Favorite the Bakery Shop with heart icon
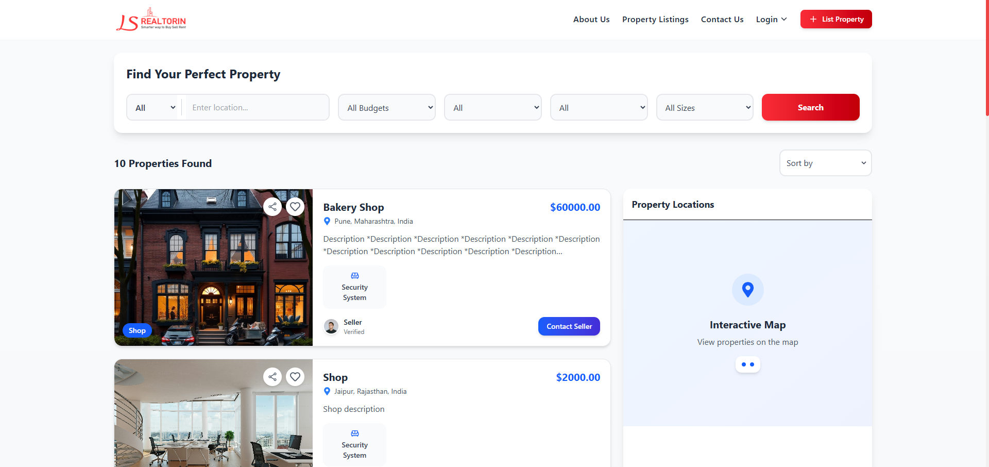The width and height of the screenshot is (989, 467). point(295,207)
